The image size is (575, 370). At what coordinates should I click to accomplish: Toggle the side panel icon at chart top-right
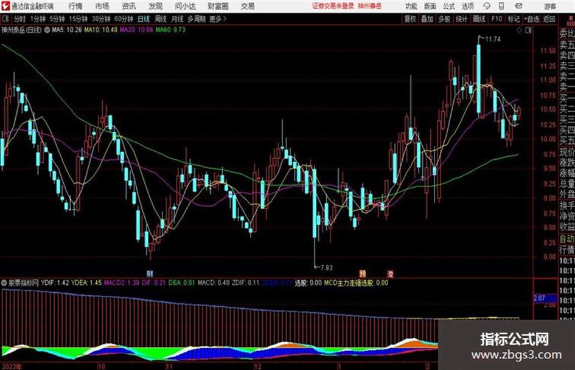tap(528, 30)
